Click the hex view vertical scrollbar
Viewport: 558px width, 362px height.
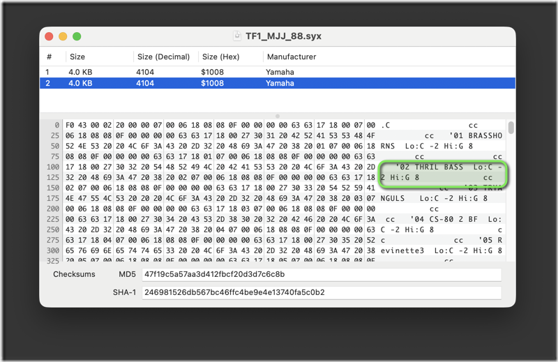(x=511, y=128)
